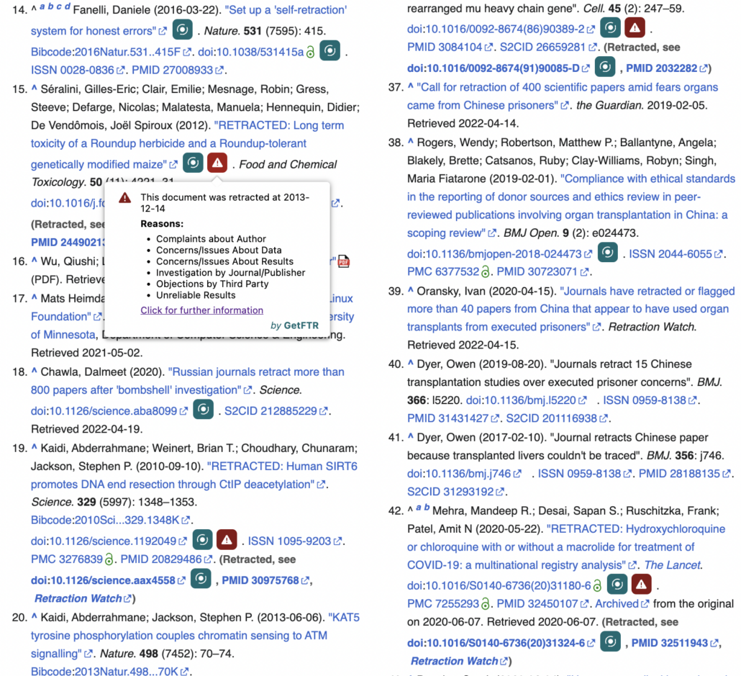
Task: Click GetFTR icon after 'Set up a self-retraction' title
Action: click(183, 30)
